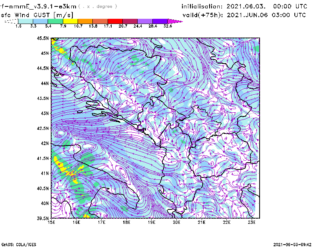
Task: Click the '41N' latitude label
Action: (x=45, y=173)
